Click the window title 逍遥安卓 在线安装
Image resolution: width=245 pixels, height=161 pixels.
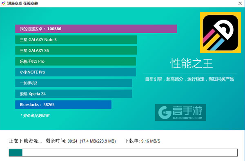tap(22, 3)
